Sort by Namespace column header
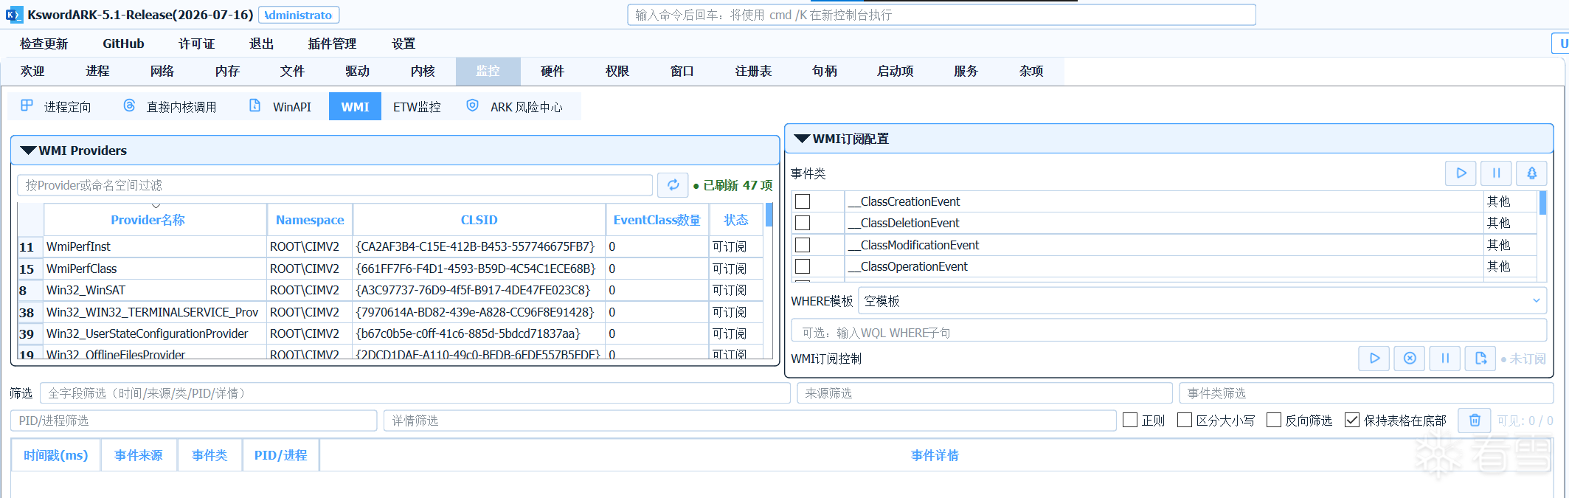The image size is (1569, 498). click(x=310, y=220)
